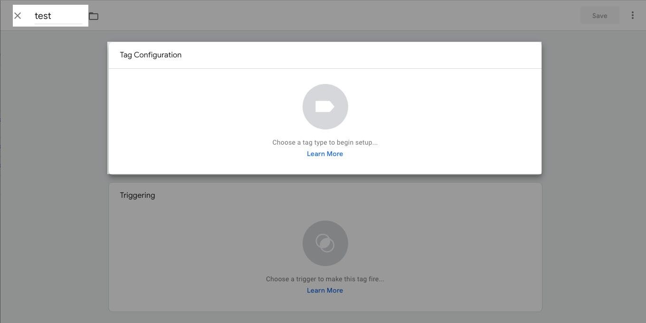646x323 pixels.
Task: Select the Tag Configuration heading
Action: click(x=151, y=55)
